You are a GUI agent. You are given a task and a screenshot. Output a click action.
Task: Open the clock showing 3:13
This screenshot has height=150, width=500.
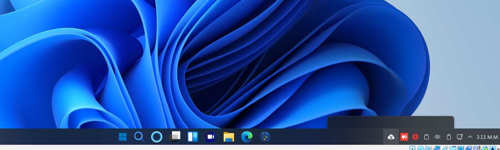(x=488, y=137)
